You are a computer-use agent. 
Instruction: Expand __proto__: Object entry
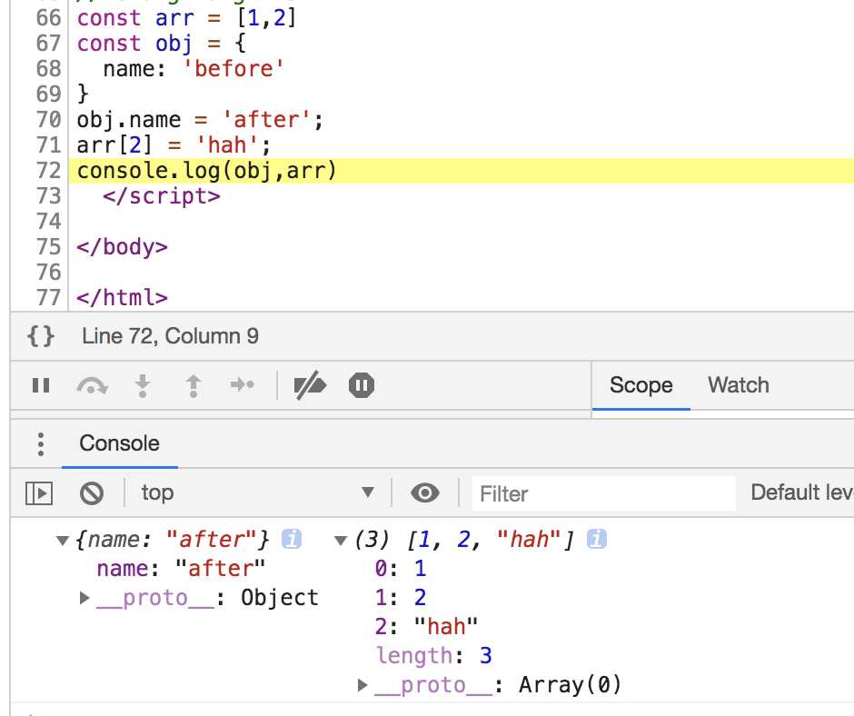(84, 598)
